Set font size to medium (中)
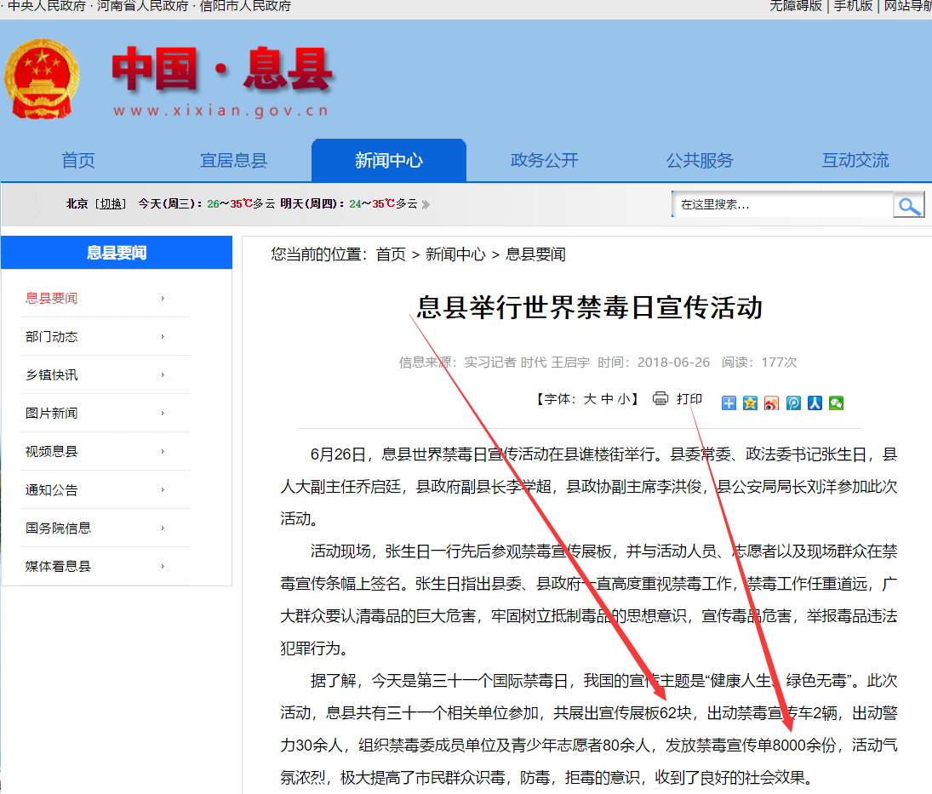932x794 pixels. [607, 399]
